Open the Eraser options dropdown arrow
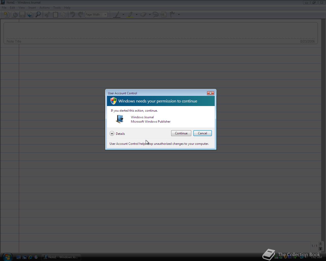Viewport: 326px width, 261px height. pos(150,15)
